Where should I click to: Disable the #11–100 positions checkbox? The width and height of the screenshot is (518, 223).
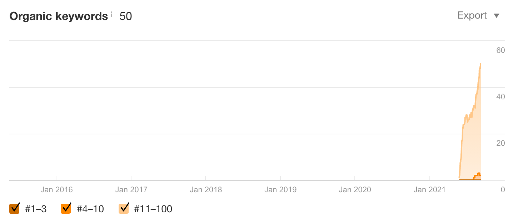[x=124, y=208]
